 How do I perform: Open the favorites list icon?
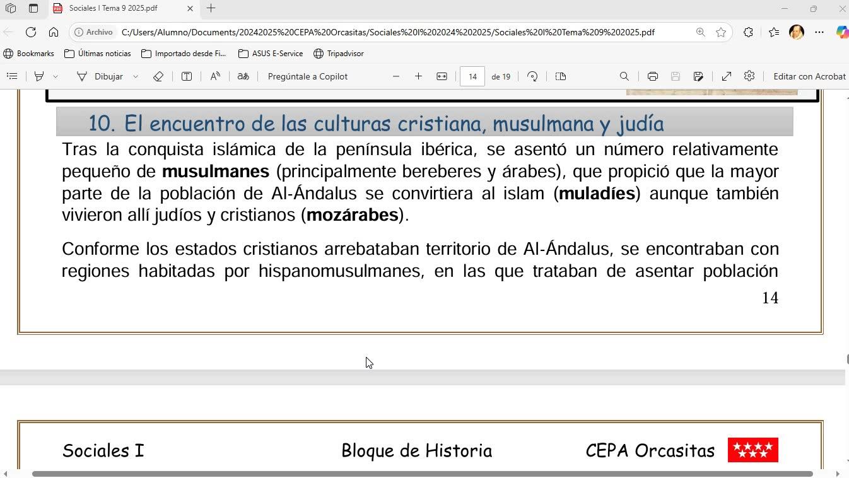[x=774, y=32]
